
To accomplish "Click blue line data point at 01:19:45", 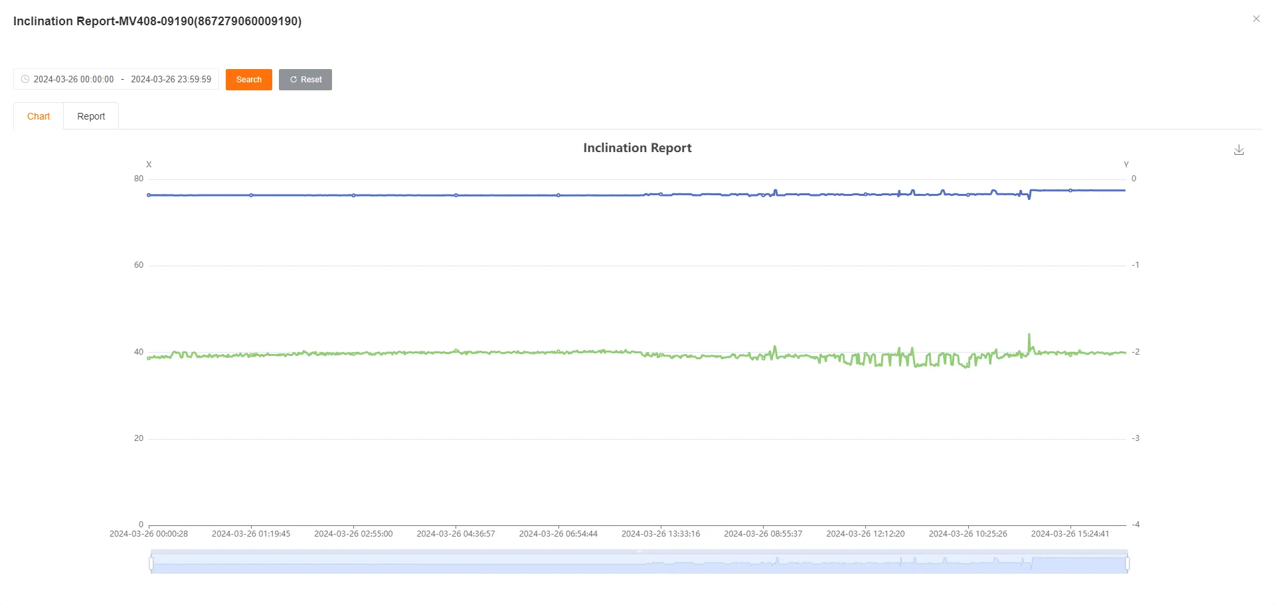I will (251, 195).
